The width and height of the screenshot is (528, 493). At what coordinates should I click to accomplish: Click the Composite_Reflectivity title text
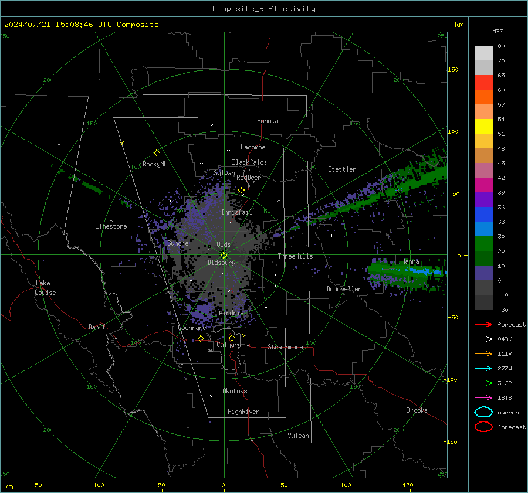(264, 9)
